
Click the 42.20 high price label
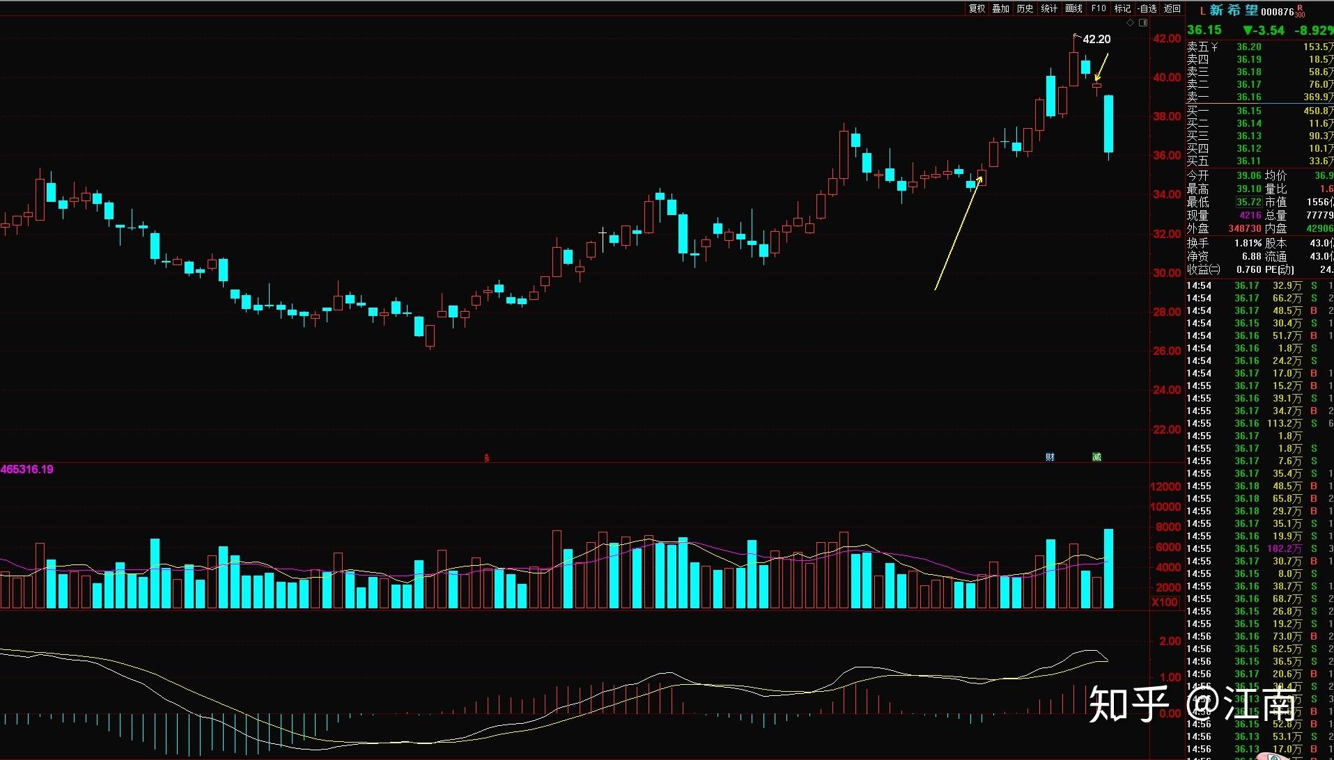click(1096, 39)
